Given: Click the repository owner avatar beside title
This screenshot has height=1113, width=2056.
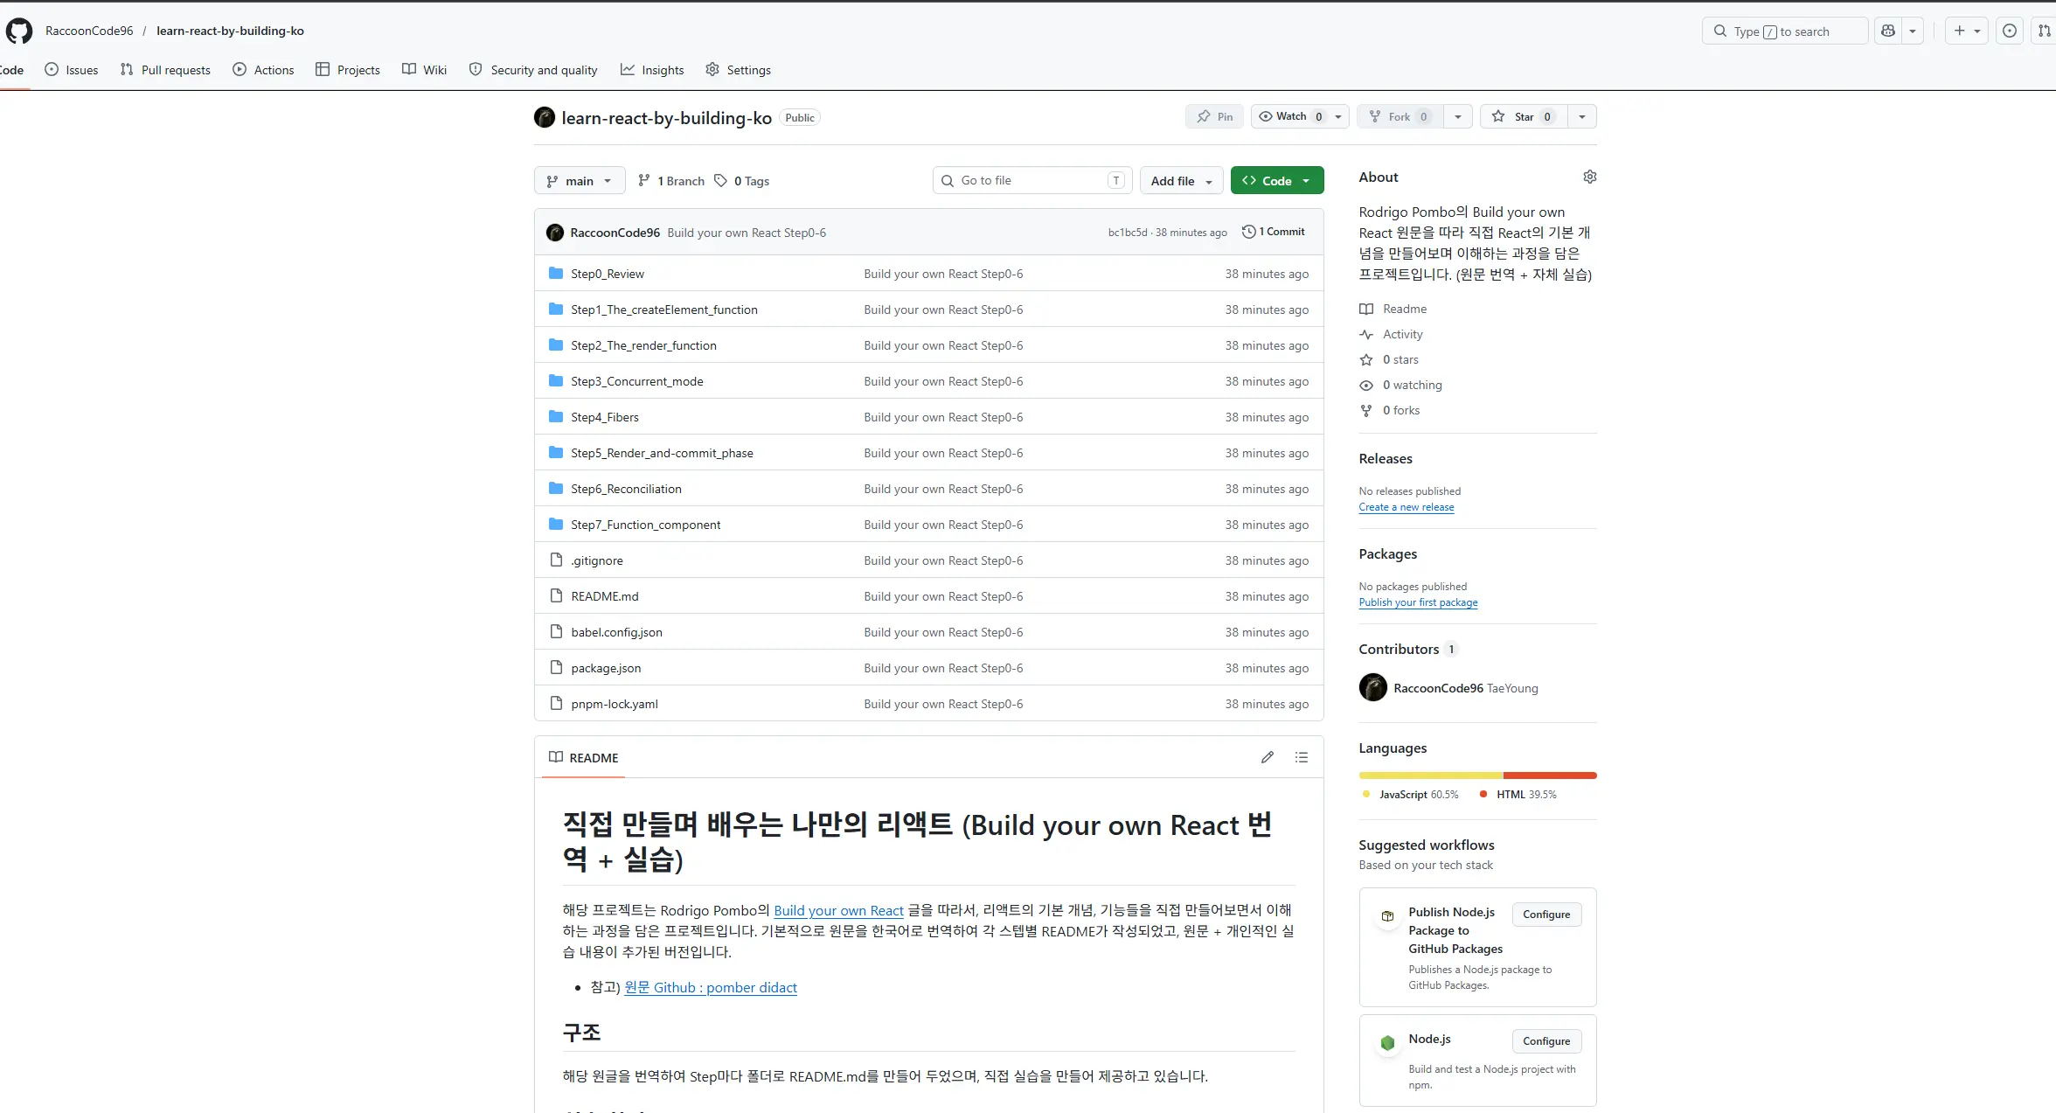Looking at the screenshot, I should pos(545,117).
